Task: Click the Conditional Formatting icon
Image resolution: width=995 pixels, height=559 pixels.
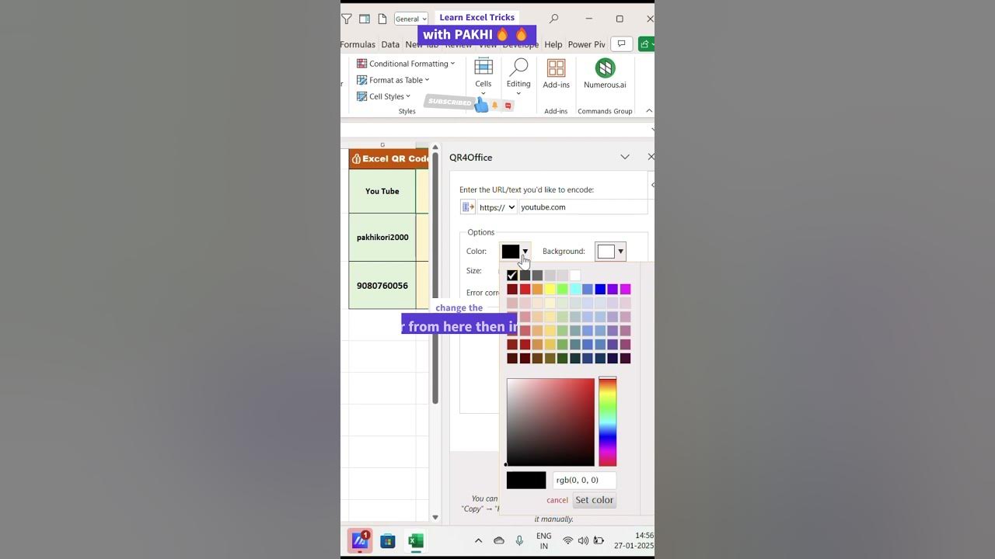Action: point(361,64)
